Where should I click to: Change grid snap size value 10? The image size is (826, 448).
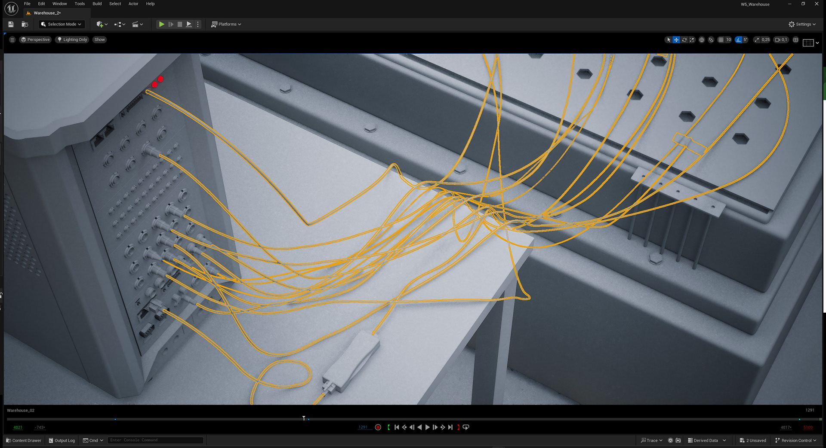point(728,40)
